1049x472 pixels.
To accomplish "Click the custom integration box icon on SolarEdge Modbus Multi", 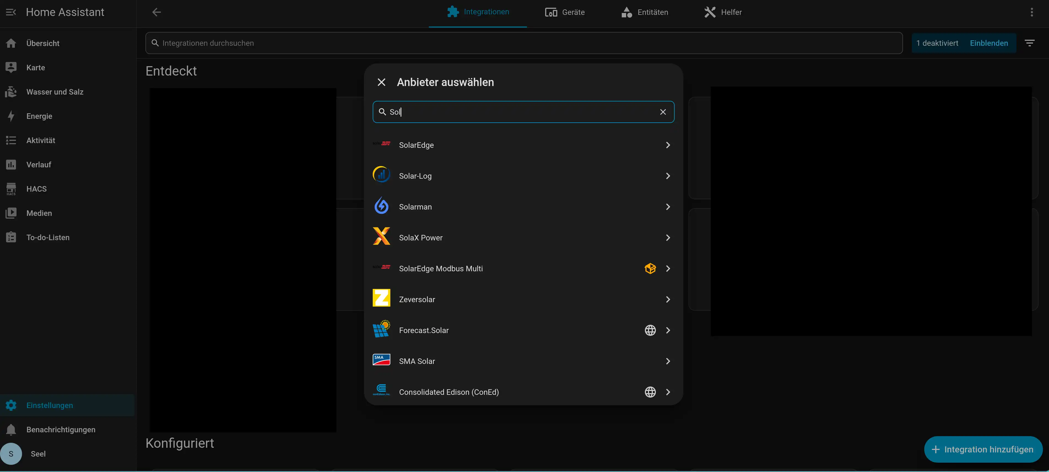I will [650, 269].
